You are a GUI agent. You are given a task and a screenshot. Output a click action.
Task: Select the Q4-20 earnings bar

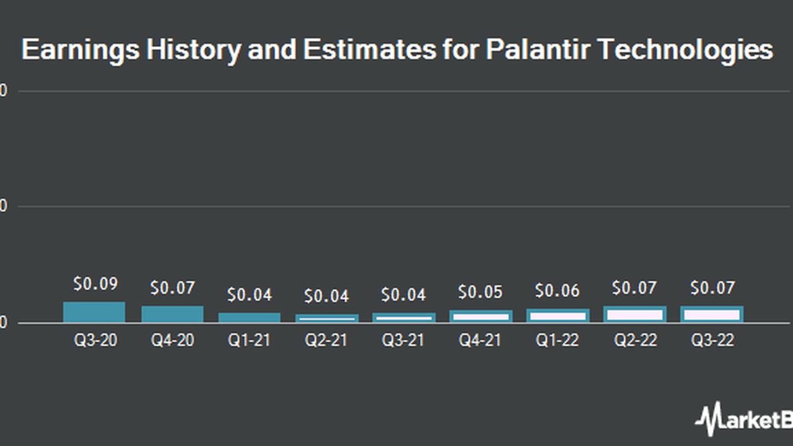pyautogui.click(x=172, y=314)
